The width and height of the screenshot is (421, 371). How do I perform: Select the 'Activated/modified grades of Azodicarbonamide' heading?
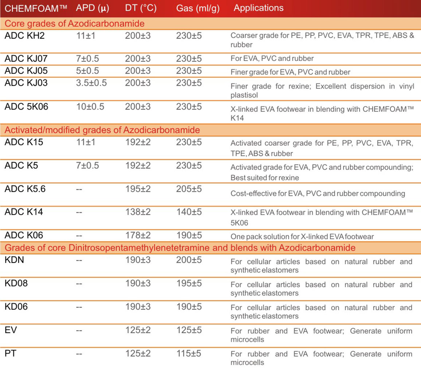point(102,130)
